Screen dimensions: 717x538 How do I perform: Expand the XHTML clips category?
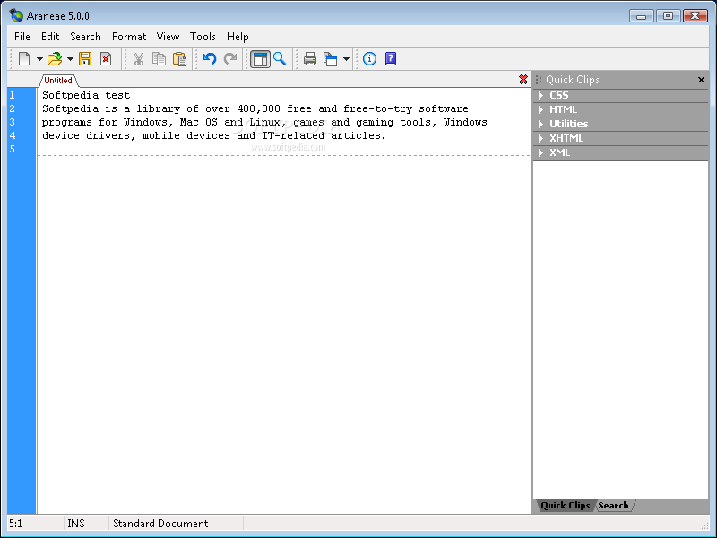pos(620,138)
